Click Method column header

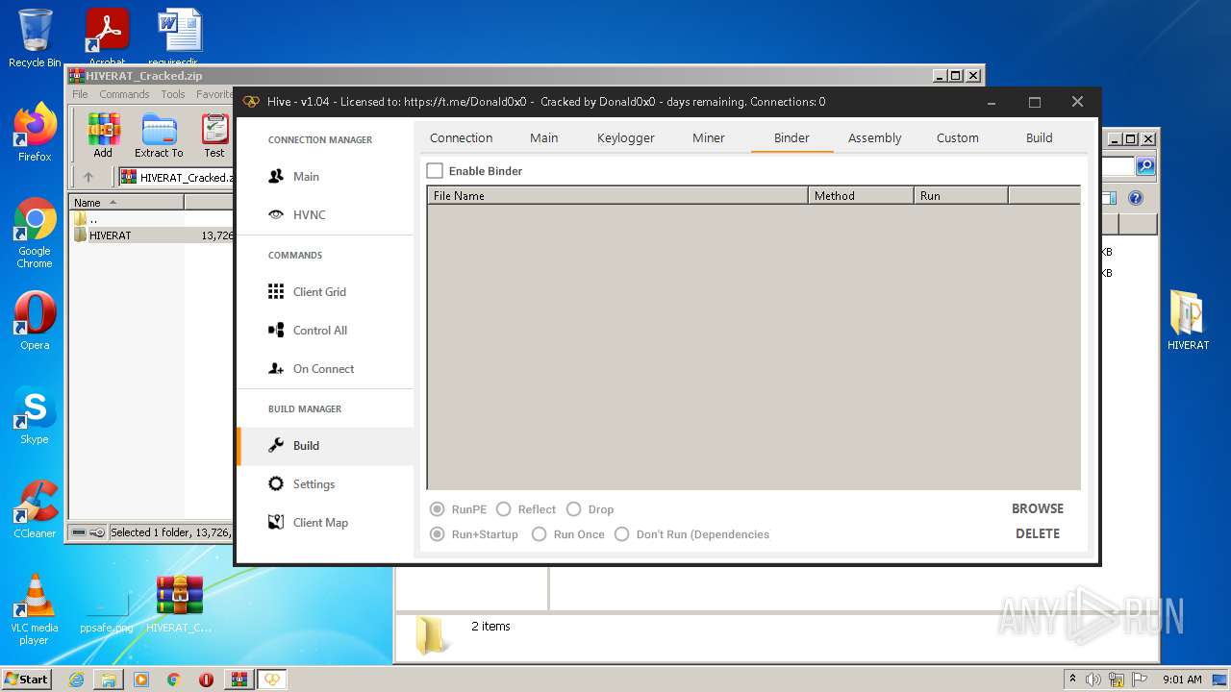point(861,195)
